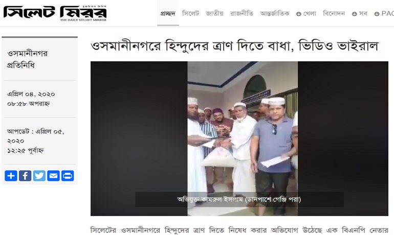Select the বিনোদন menu item

pyautogui.click(x=334, y=13)
